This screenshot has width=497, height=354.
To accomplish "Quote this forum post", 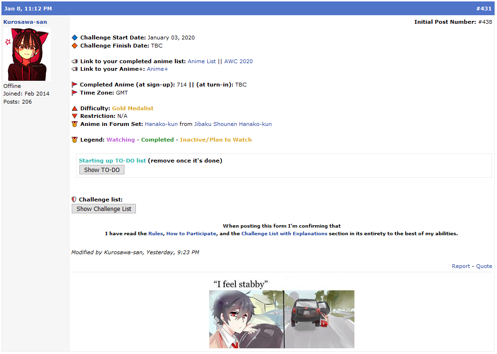I will [x=484, y=266].
